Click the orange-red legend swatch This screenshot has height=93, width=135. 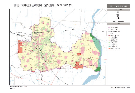[x=109, y=49]
